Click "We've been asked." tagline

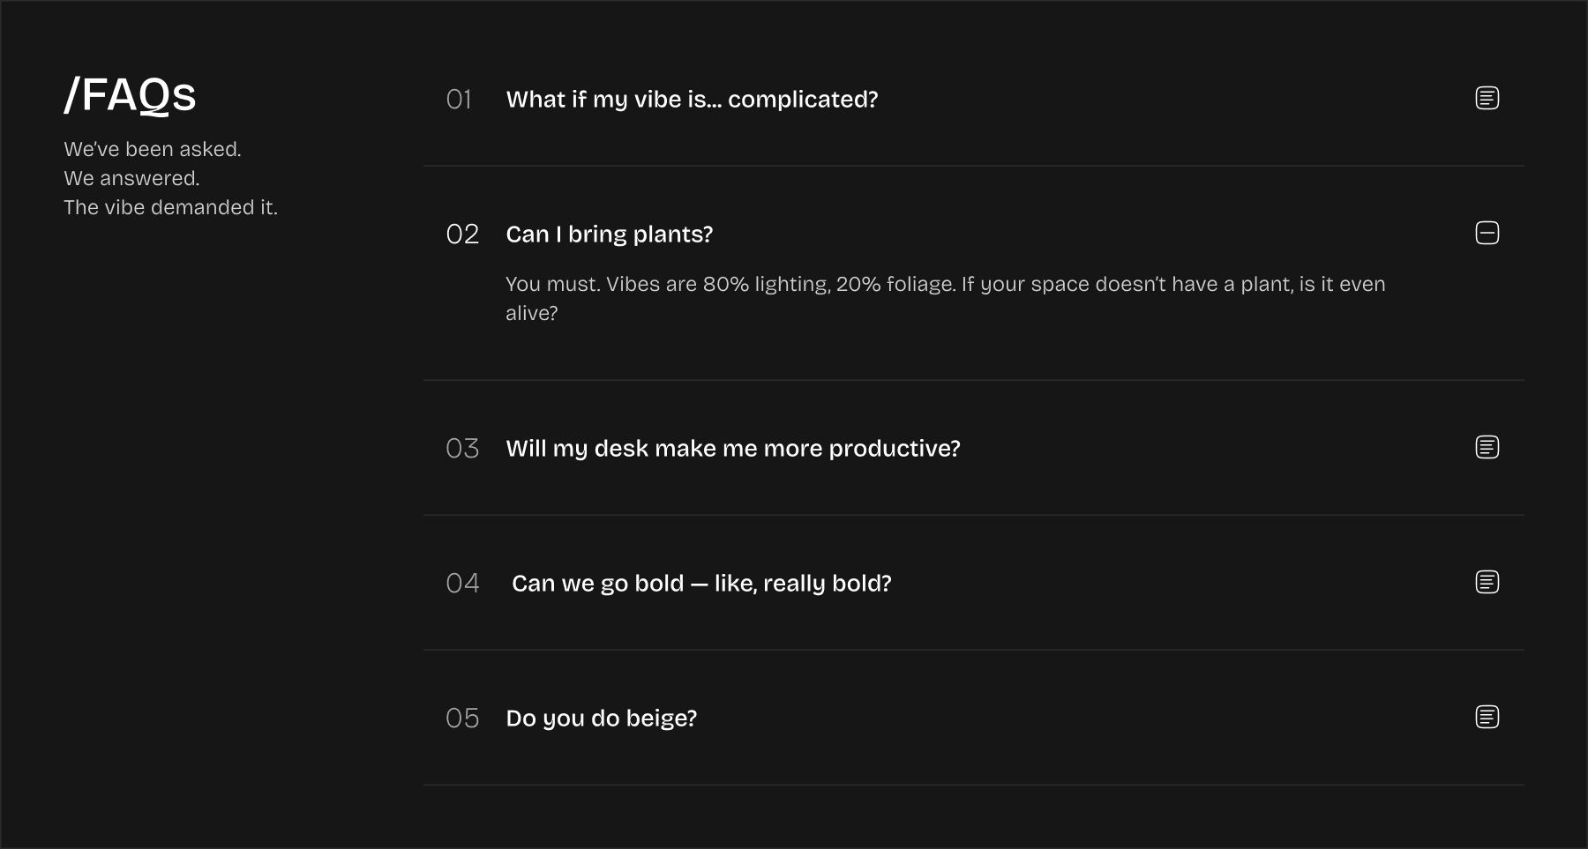coord(153,149)
